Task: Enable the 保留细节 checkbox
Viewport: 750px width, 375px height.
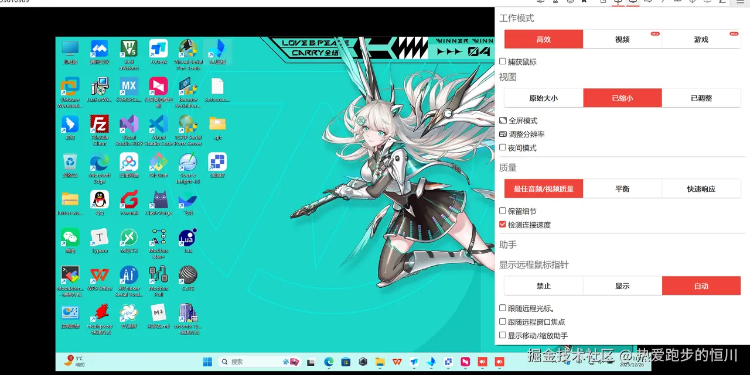Action: coord(503,211)
